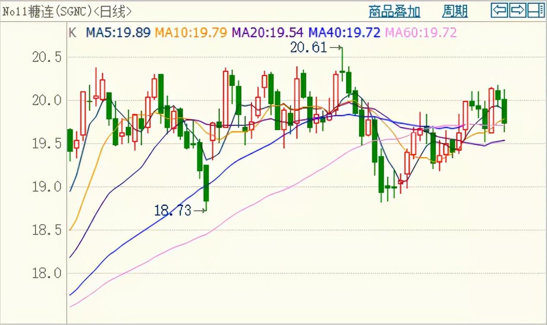Open the 商品叠加 link
Viewport: 547px width, 325px height.
394,11
